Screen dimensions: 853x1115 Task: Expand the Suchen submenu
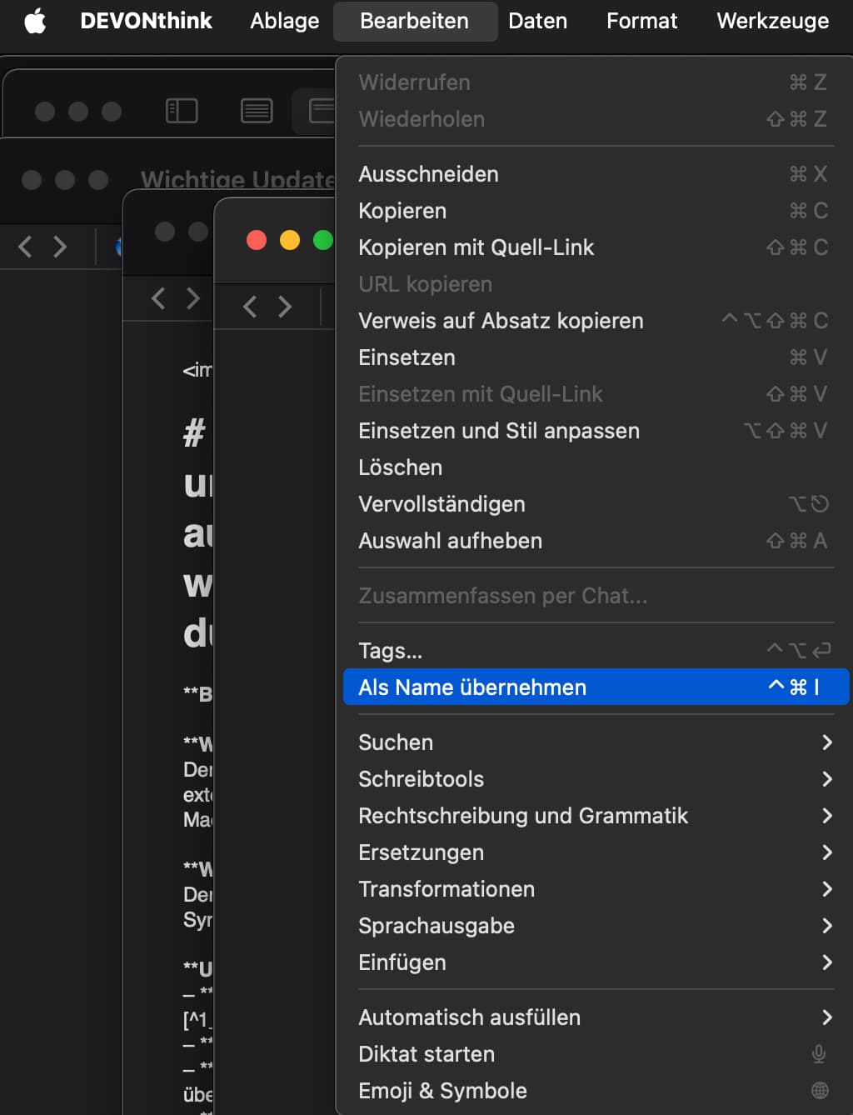pos(396,742)
